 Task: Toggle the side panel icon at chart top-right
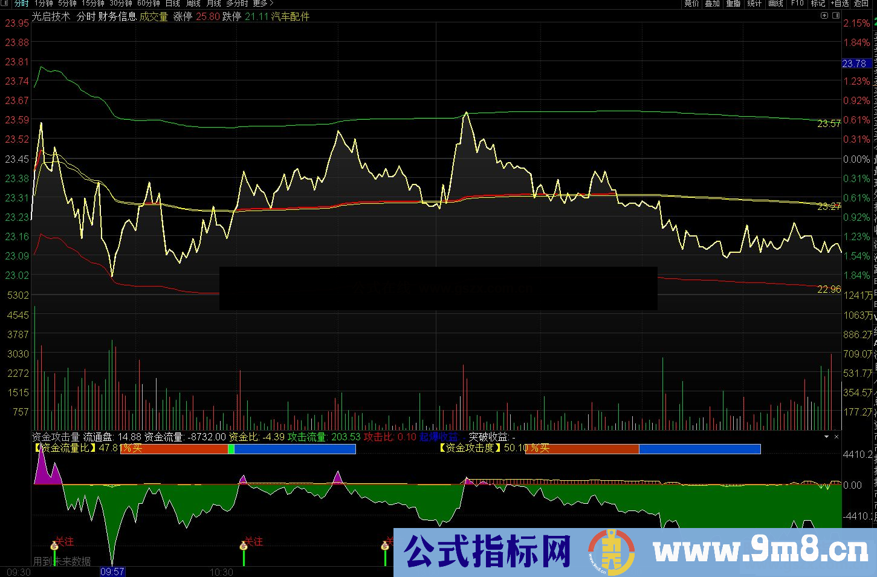[837, 16]
